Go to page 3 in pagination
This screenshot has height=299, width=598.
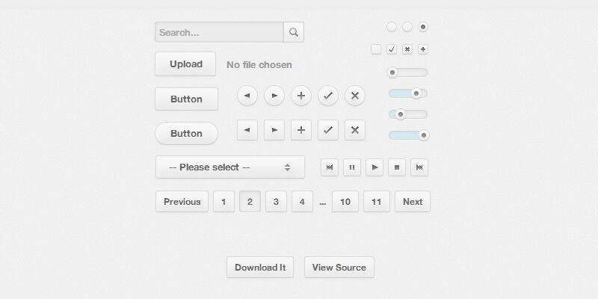click(x=276, y=202)
